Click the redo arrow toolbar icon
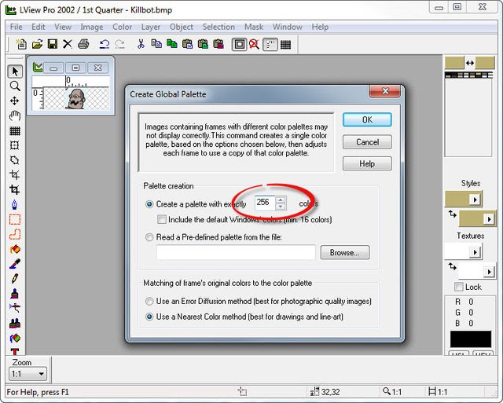The image size is (503, 403). coord(119,44)
